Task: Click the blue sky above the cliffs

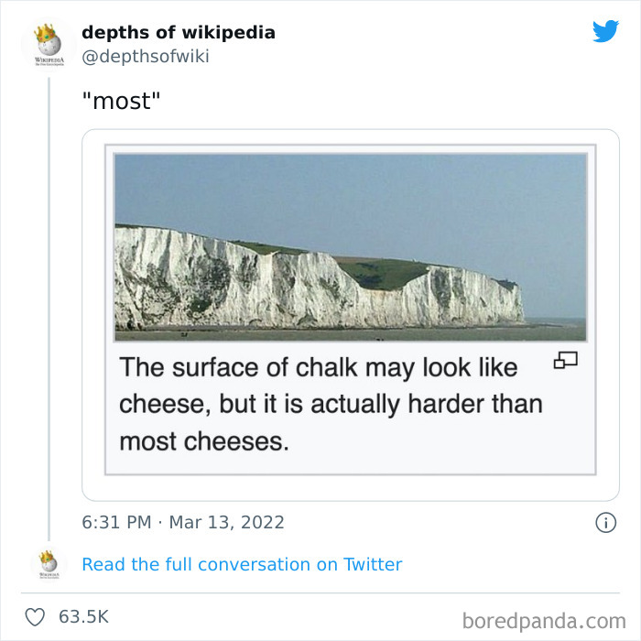Action: point(348,192)
